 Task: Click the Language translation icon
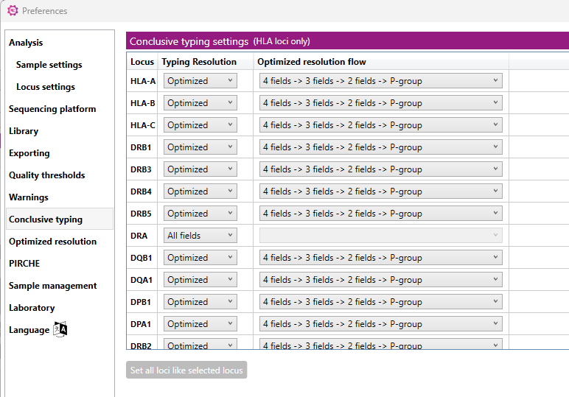[x=60, y=329]
